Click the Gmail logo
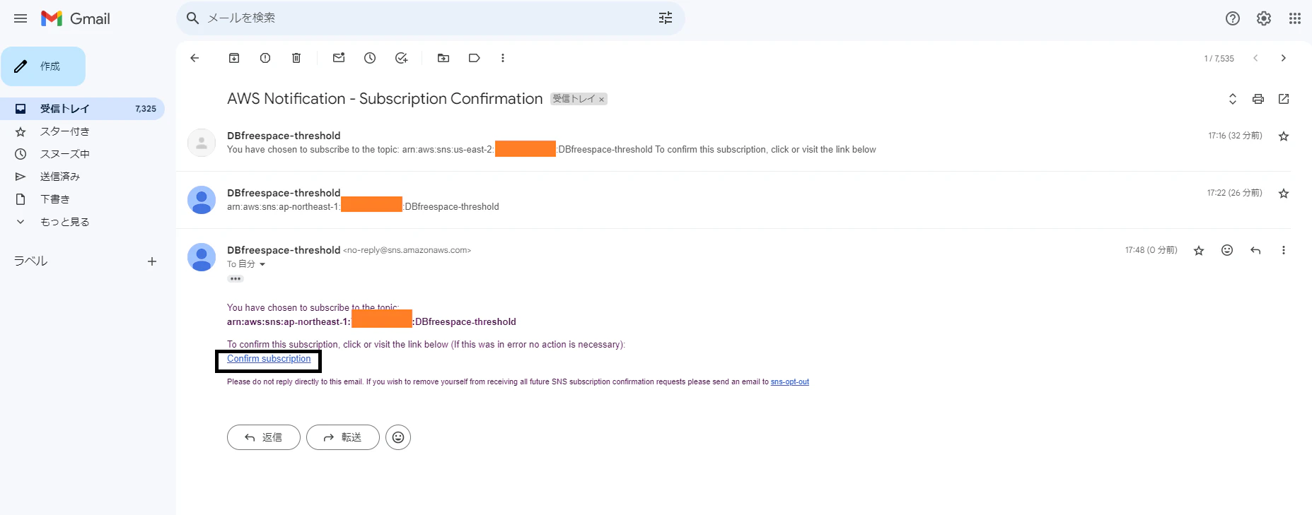 (76, 18)
